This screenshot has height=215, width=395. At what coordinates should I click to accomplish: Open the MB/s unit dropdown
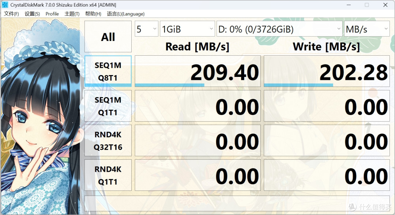pyautogui.click(x=367, y=29)
